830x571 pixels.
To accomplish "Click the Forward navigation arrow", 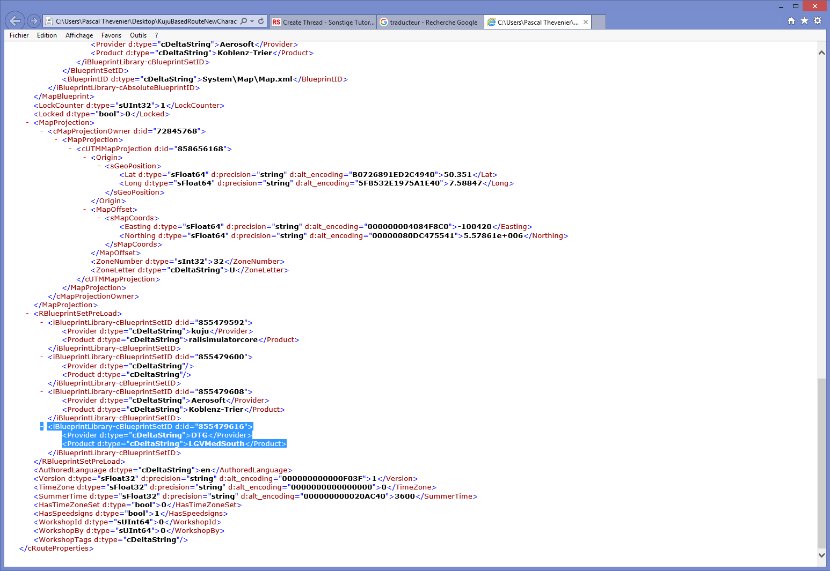I will (34, 21).
